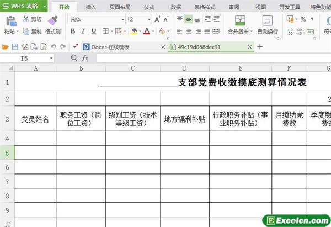Click the Undo arrow icon
This screenshot has height=227, width=331.
coord(54,47)
